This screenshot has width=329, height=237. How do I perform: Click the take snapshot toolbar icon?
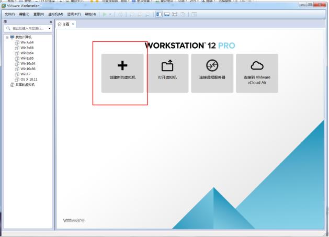(x=132, y=14)
